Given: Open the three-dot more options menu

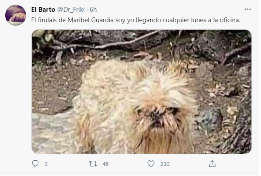Looking at the screenshot, I should tap(247, 9).
